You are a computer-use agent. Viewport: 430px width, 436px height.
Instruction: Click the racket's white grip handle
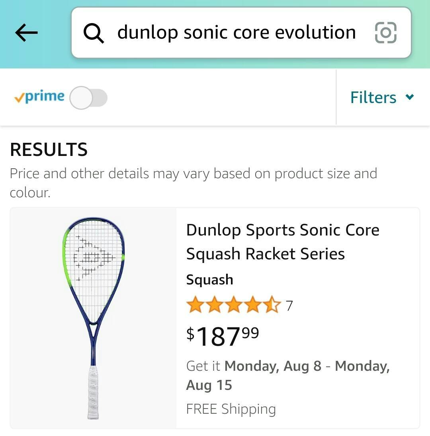click(93, 392)
